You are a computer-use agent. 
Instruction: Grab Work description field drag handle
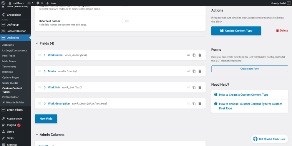(x=40, y=103)
